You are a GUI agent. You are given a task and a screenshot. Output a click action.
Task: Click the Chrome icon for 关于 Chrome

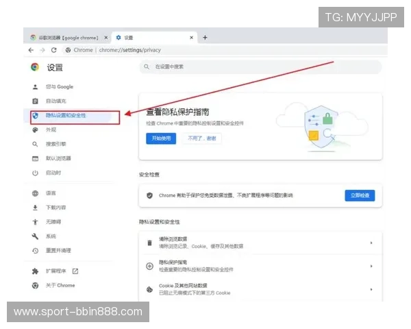pyautogui.click(x=35, y=285)
